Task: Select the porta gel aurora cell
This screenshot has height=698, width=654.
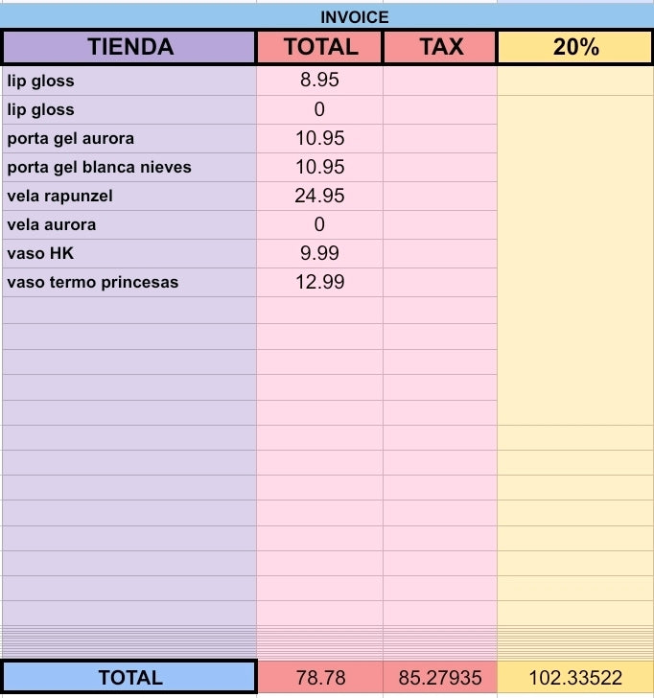Action: coord(129,138)
